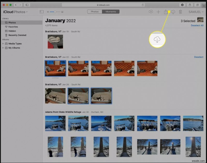Open Safari downloads icon
The image size is (207, 163).
pyautogui.click(x=182, y=5)
